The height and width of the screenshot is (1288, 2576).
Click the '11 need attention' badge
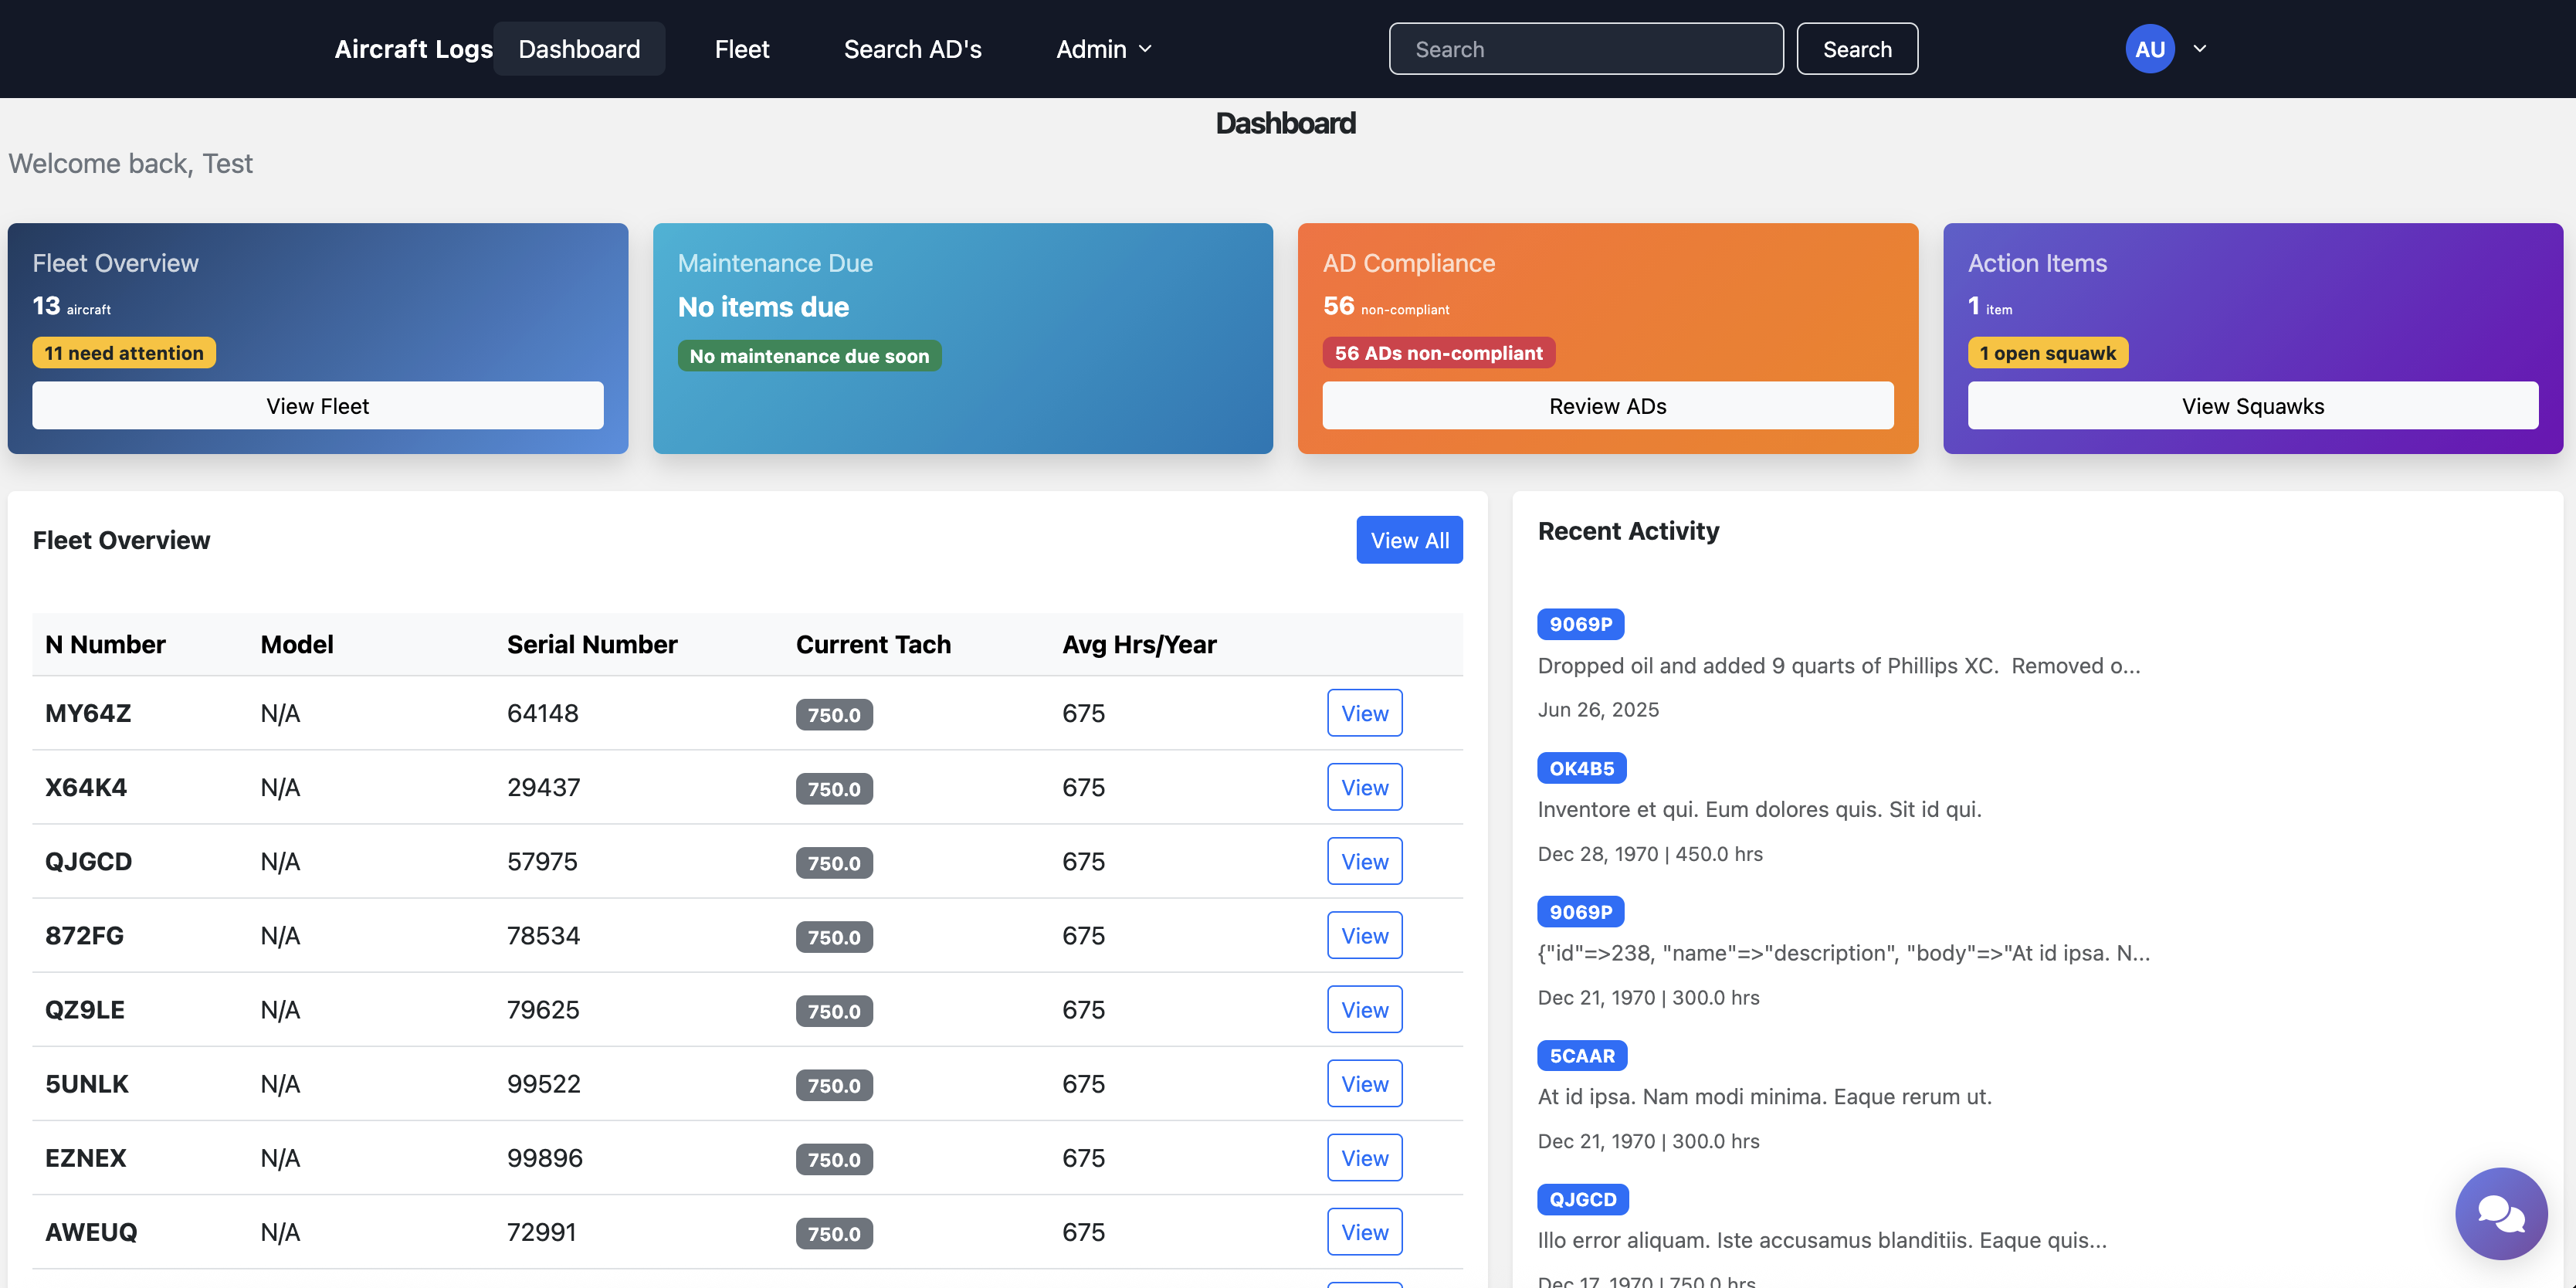123,352
